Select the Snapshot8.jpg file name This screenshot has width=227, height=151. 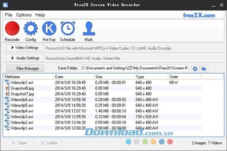point(22,88)
